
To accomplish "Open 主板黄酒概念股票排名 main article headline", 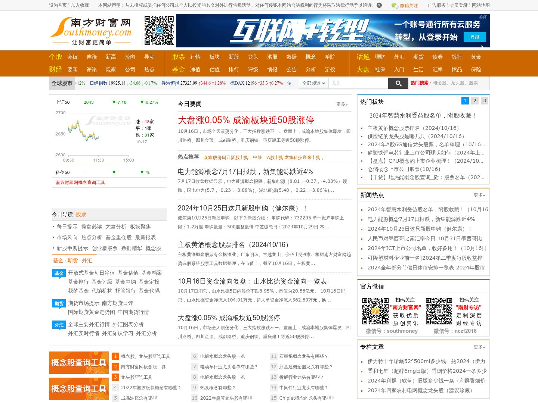I will point(235,245).
